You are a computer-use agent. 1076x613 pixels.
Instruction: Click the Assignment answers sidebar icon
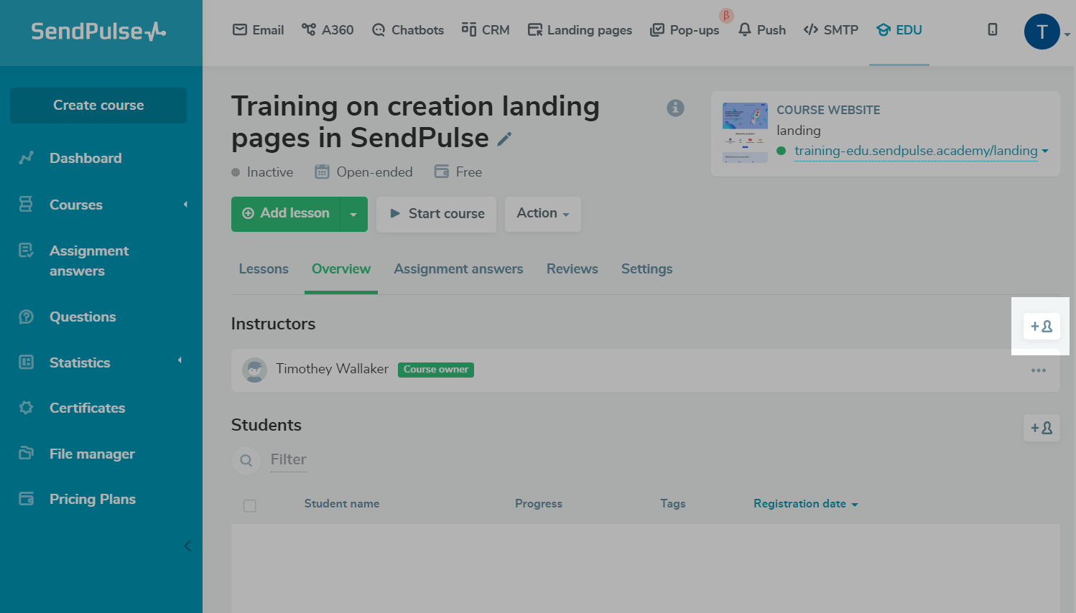pos(27,251)
